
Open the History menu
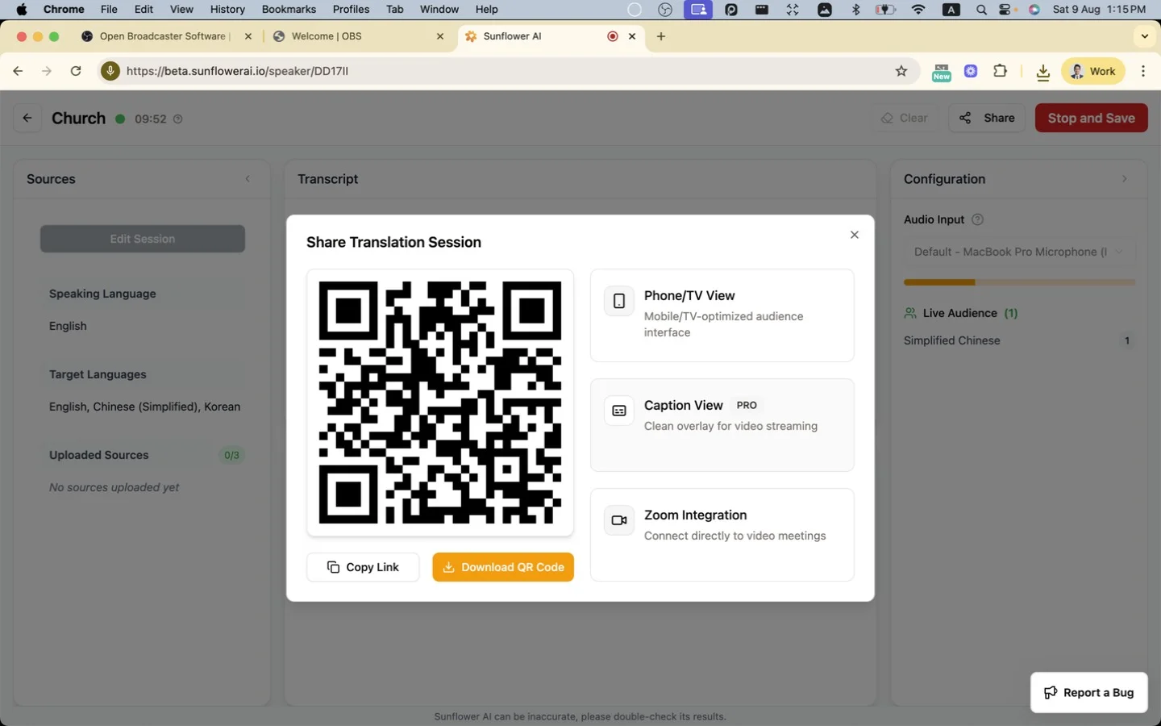(x=227, y=10)
